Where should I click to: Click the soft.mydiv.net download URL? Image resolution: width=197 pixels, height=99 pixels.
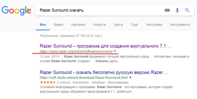[x=84, y=77]
